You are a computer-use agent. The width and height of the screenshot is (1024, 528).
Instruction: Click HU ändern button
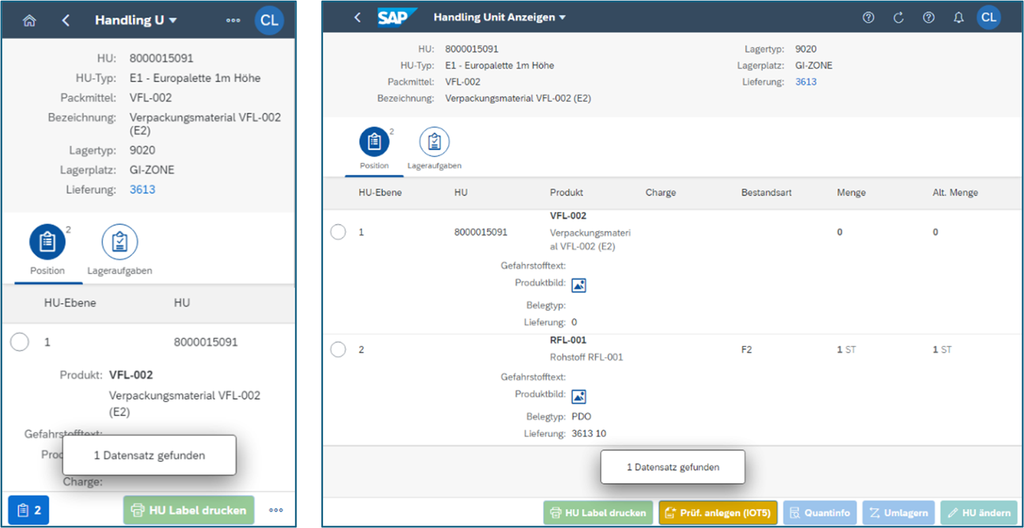pos(979,512)
